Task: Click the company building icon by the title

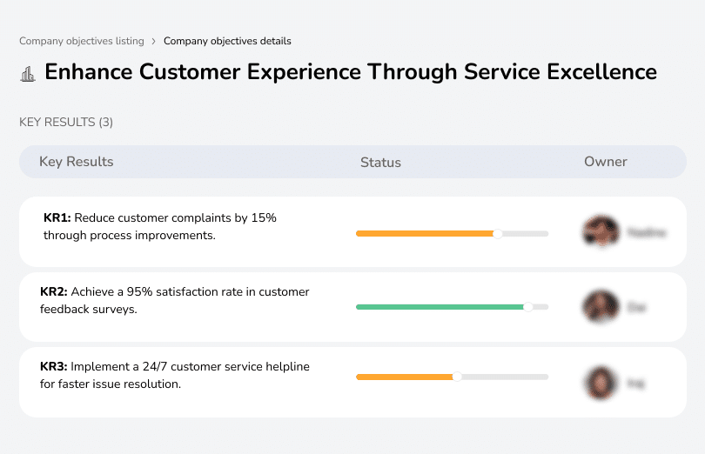Action: click(28, 74)
